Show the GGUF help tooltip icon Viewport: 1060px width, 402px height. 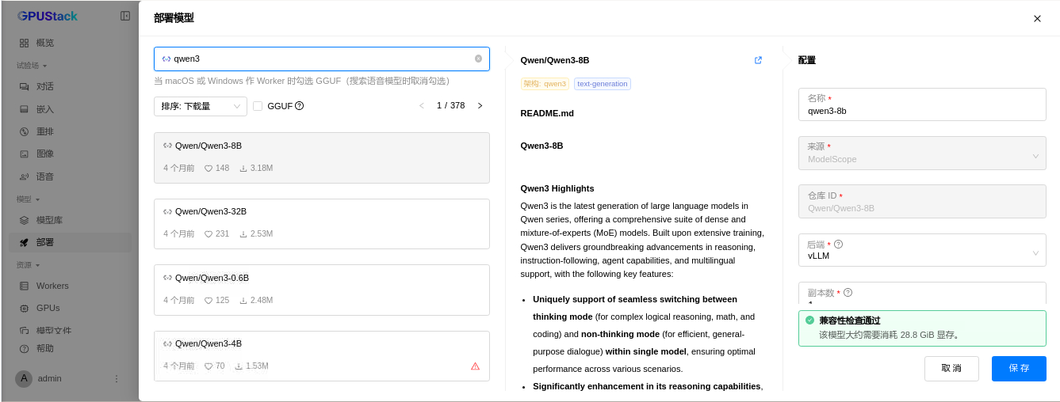(x=300, y=106)
